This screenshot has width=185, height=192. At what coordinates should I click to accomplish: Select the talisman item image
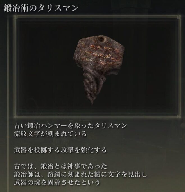coord(99,70)
